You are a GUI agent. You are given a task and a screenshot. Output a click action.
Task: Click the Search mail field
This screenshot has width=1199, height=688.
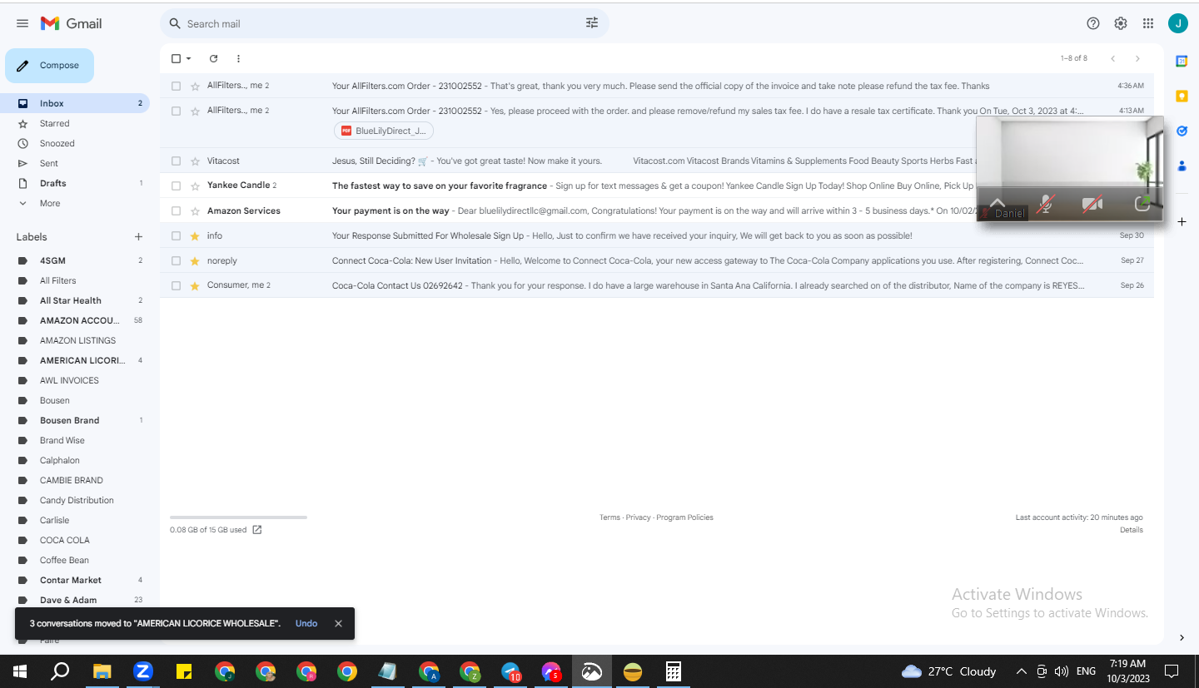[383, 23]
